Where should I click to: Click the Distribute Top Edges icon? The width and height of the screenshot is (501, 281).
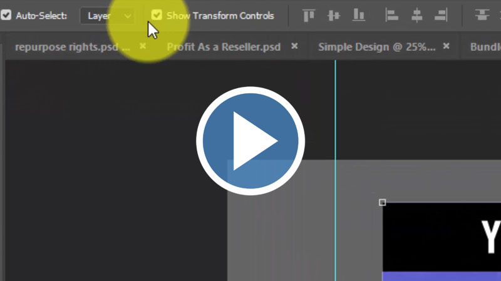coord(482,16)
